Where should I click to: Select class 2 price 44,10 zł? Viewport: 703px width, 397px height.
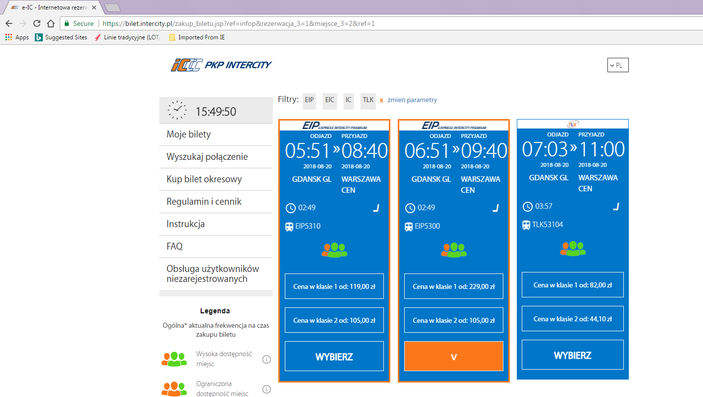pyautogui.click(x=573, y=318)
